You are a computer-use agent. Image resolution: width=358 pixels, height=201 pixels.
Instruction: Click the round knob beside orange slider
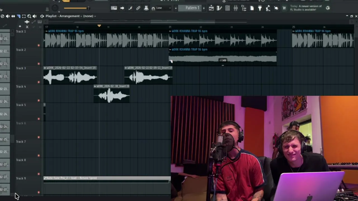tap(55, 8)
